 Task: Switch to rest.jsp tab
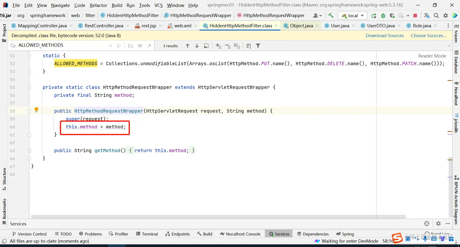click(x=148, y=26)
